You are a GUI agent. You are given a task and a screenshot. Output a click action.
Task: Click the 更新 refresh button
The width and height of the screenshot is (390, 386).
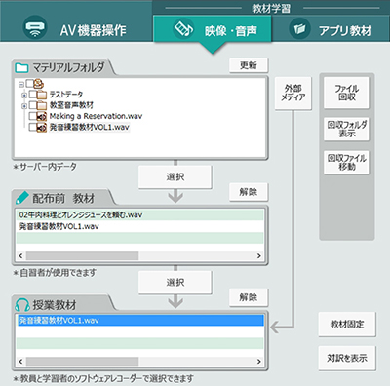(x=249, y=65)
